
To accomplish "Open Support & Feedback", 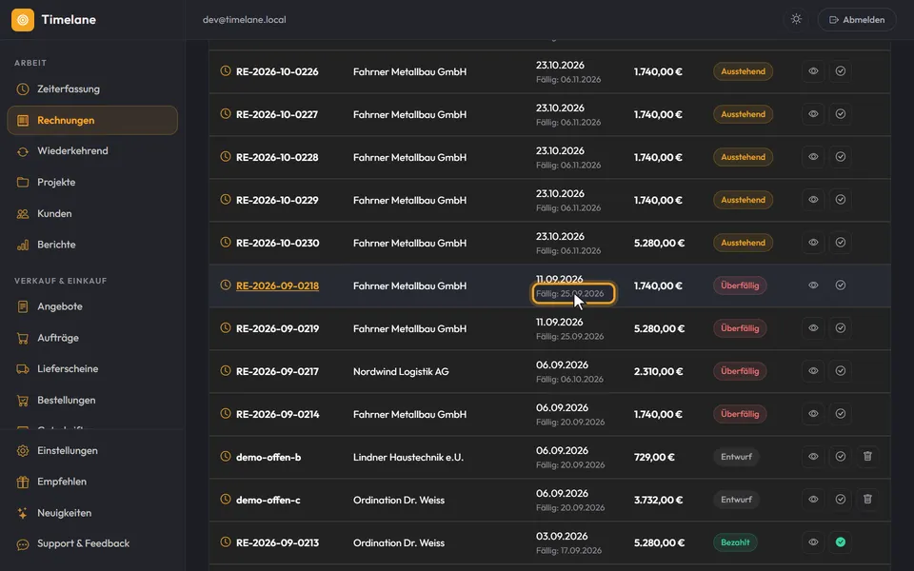I will tap(92, 543).
